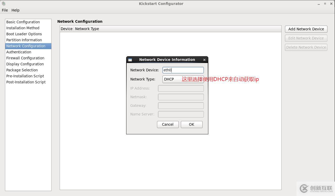Image resolution: width=335 pixels, height=196 pixels.
Task: Close the Kickstart Configurator window
Action: [331, 4]
